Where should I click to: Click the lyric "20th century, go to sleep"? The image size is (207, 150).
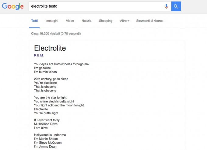(51, 79)
